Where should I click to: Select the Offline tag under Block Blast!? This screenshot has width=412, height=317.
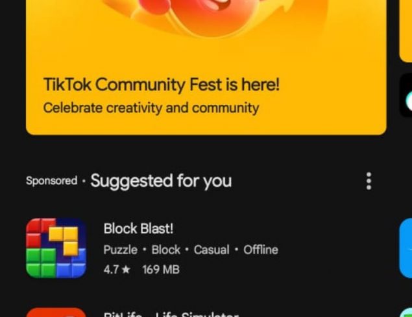coord(261,250)
